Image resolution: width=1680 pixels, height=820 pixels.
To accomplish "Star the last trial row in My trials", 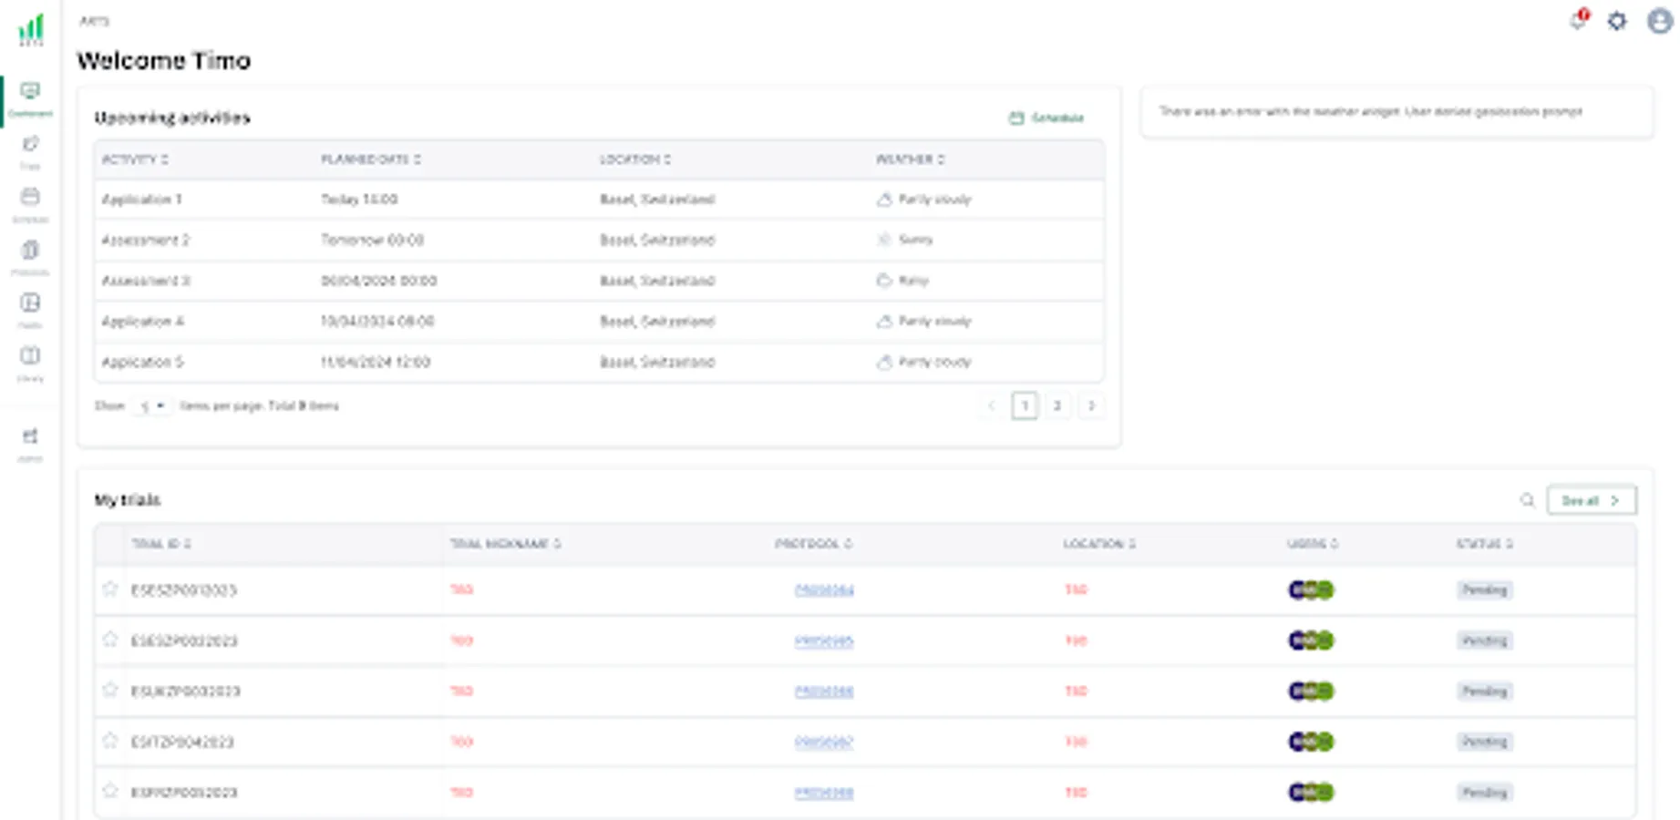I will point(109,792).
